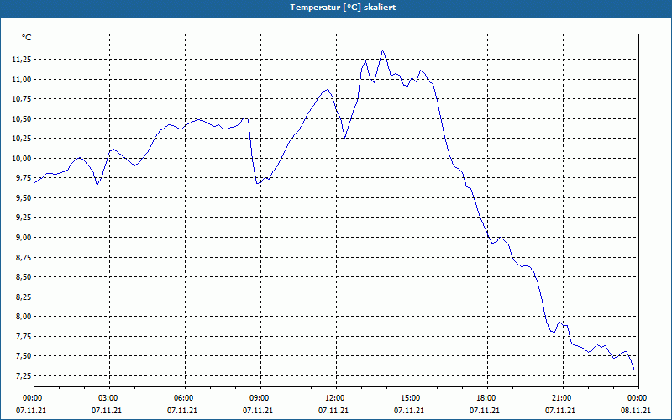Pick '07.11.21' date beneath 12:00
Screen dimensions: 672x420
pyautogui.click(x=333, y=411)
